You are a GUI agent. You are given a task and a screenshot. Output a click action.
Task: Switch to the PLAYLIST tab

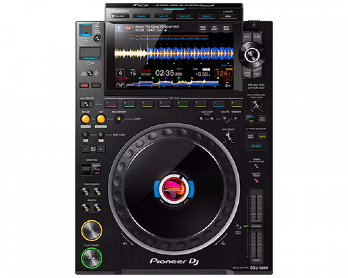(x=185, y=16)
